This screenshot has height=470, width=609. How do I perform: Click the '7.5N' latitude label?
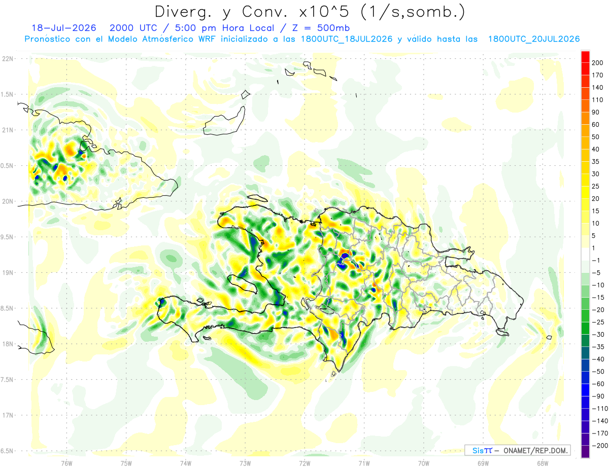click(x=7, y=380)
